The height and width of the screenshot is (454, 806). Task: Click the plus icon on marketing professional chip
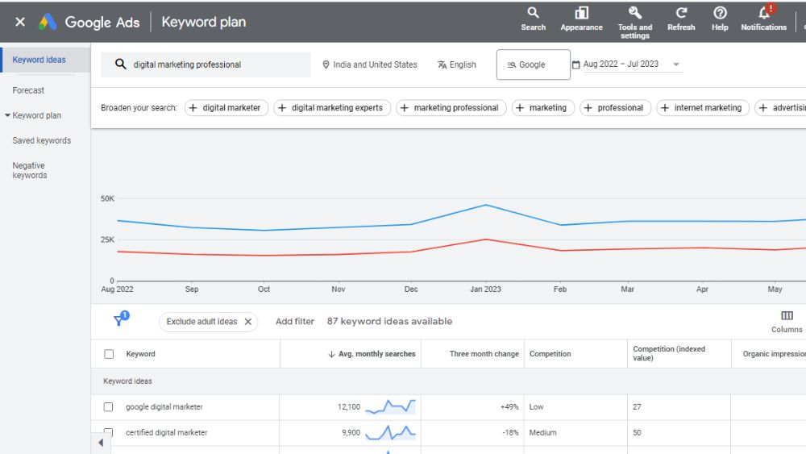[x=404, y=108]
